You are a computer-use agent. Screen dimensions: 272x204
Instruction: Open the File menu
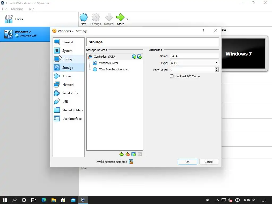click(5, 9)
